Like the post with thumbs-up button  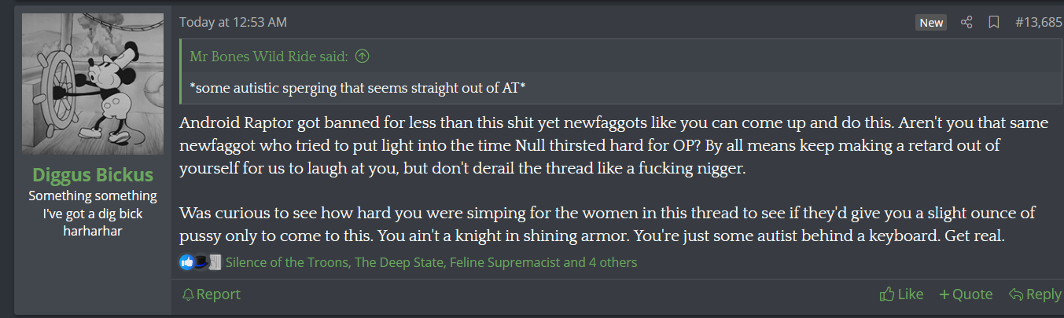[x=901, y=294]
